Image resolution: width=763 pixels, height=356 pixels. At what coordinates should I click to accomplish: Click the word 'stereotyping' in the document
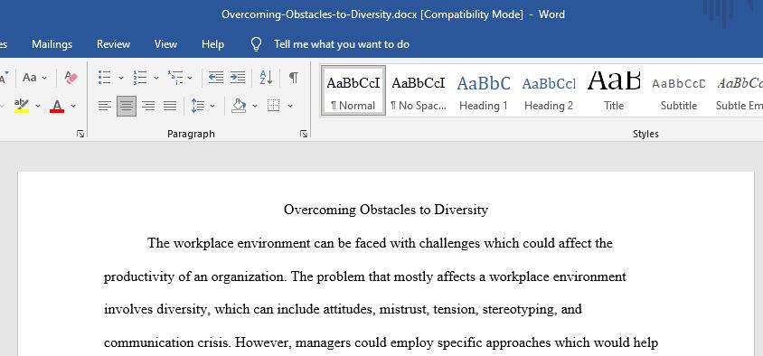[519, 309]
